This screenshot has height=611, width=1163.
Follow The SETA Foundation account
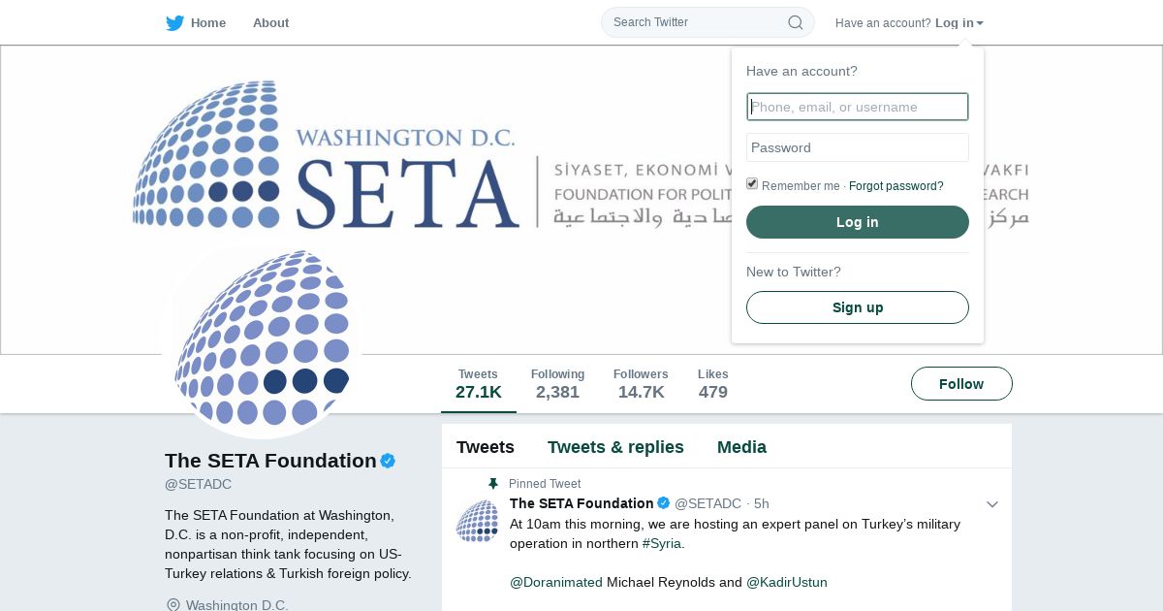[961, 384]
